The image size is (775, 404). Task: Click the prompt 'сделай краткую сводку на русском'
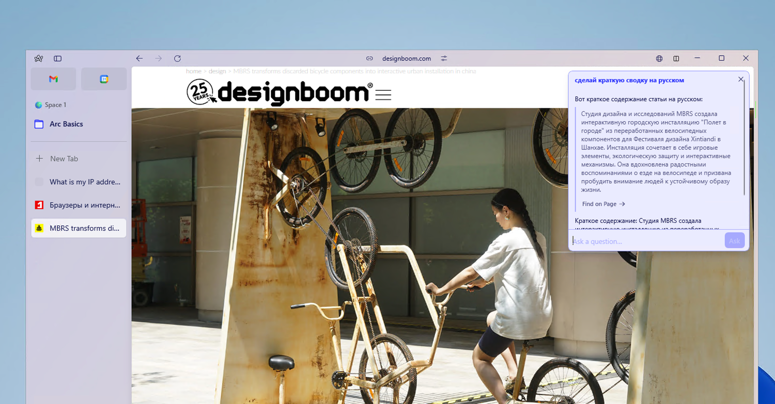point(629,80)
